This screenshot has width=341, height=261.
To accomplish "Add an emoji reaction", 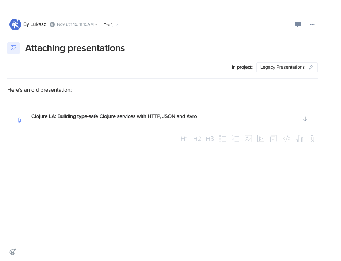I will (x=13, y=252).
